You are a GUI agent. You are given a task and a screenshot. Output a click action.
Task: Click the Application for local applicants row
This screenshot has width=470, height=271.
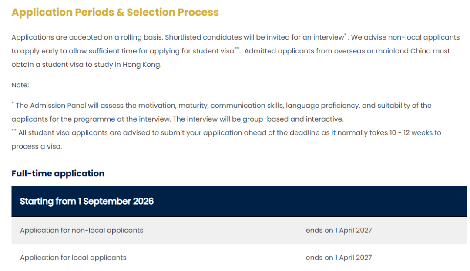coord(239,258)
